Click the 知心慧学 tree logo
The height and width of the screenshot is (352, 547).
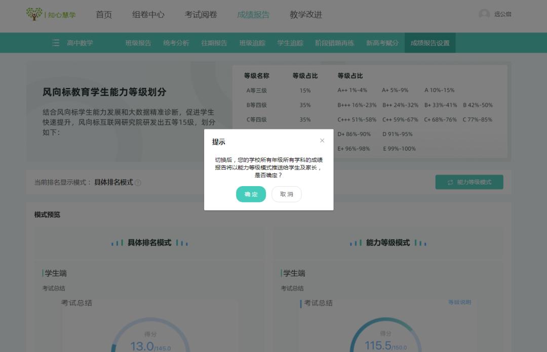(x=34, y=14)
